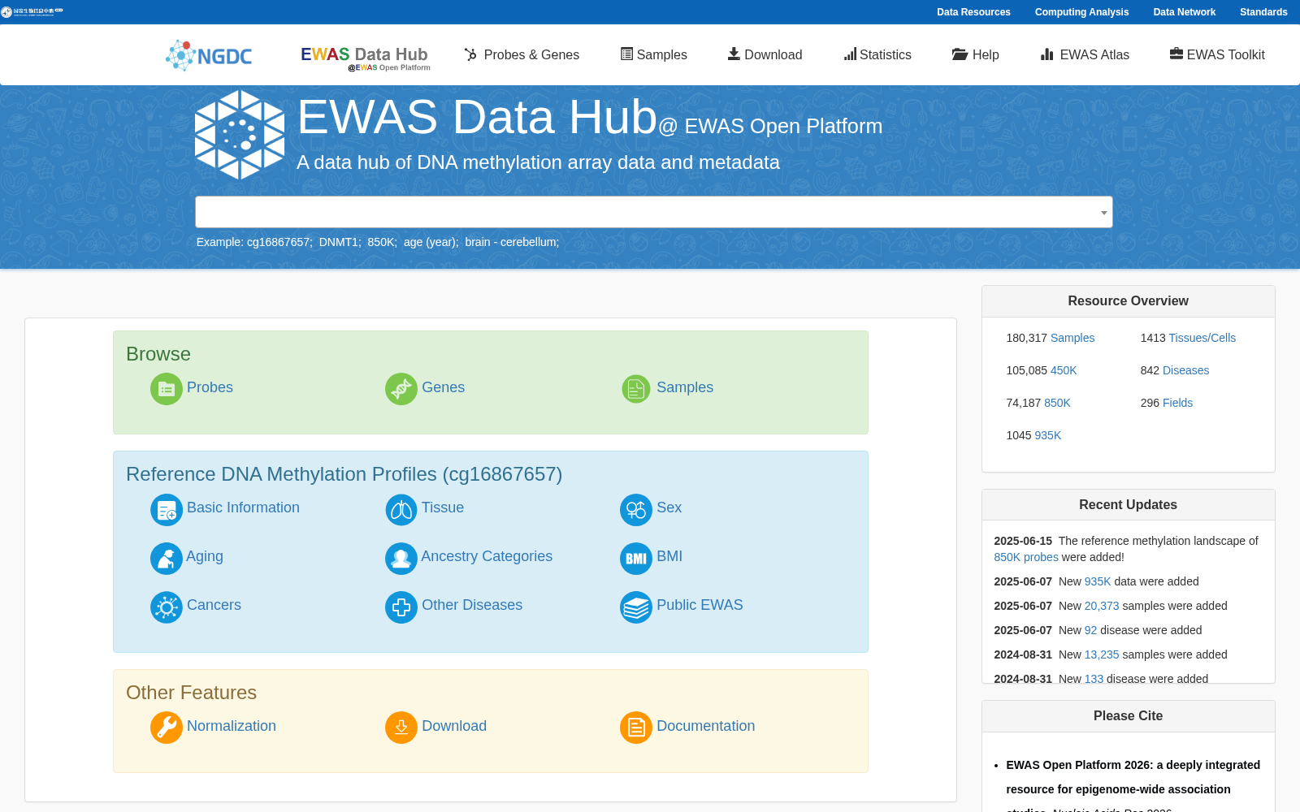
Task: Click the Basic Information link
Action: pyautogui.click(x=243, y=508)
